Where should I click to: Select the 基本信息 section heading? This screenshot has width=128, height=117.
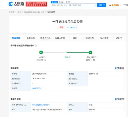tap(15, 68)
